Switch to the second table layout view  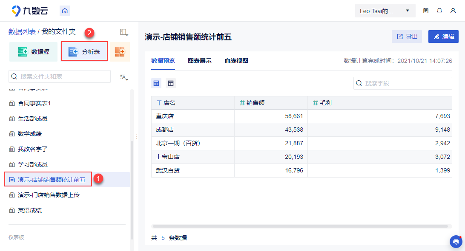171,83
